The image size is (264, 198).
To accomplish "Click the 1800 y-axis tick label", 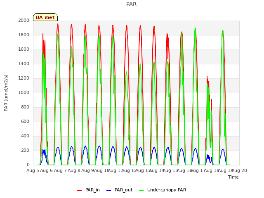I will 24,35.
